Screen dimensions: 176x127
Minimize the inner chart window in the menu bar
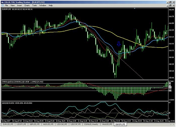point(168,5)
